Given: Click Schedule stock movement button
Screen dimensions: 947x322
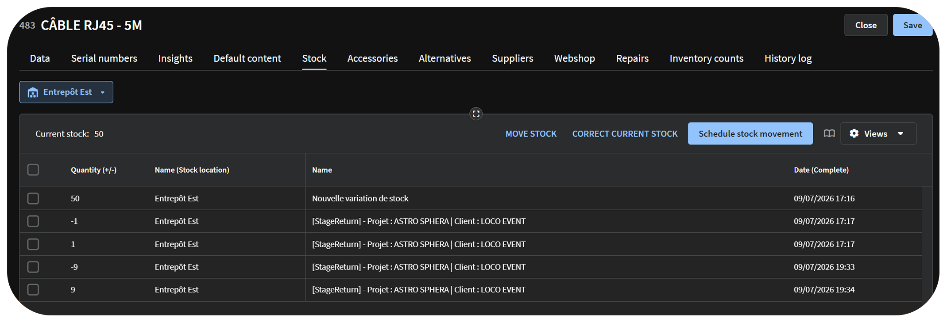Looking at the screenshot, I should coord(750,133).
